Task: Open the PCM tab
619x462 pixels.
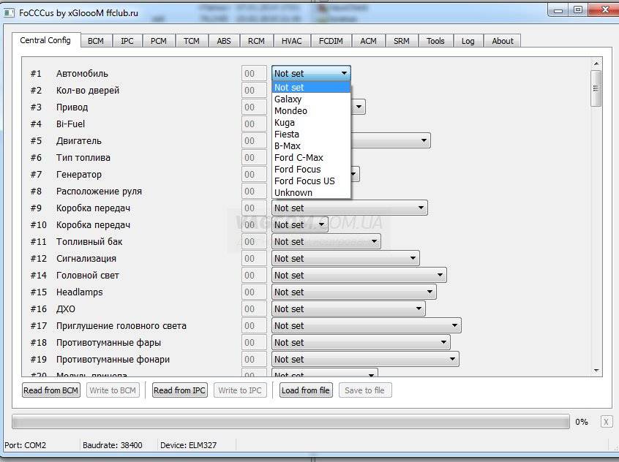Action: (158, 41)
